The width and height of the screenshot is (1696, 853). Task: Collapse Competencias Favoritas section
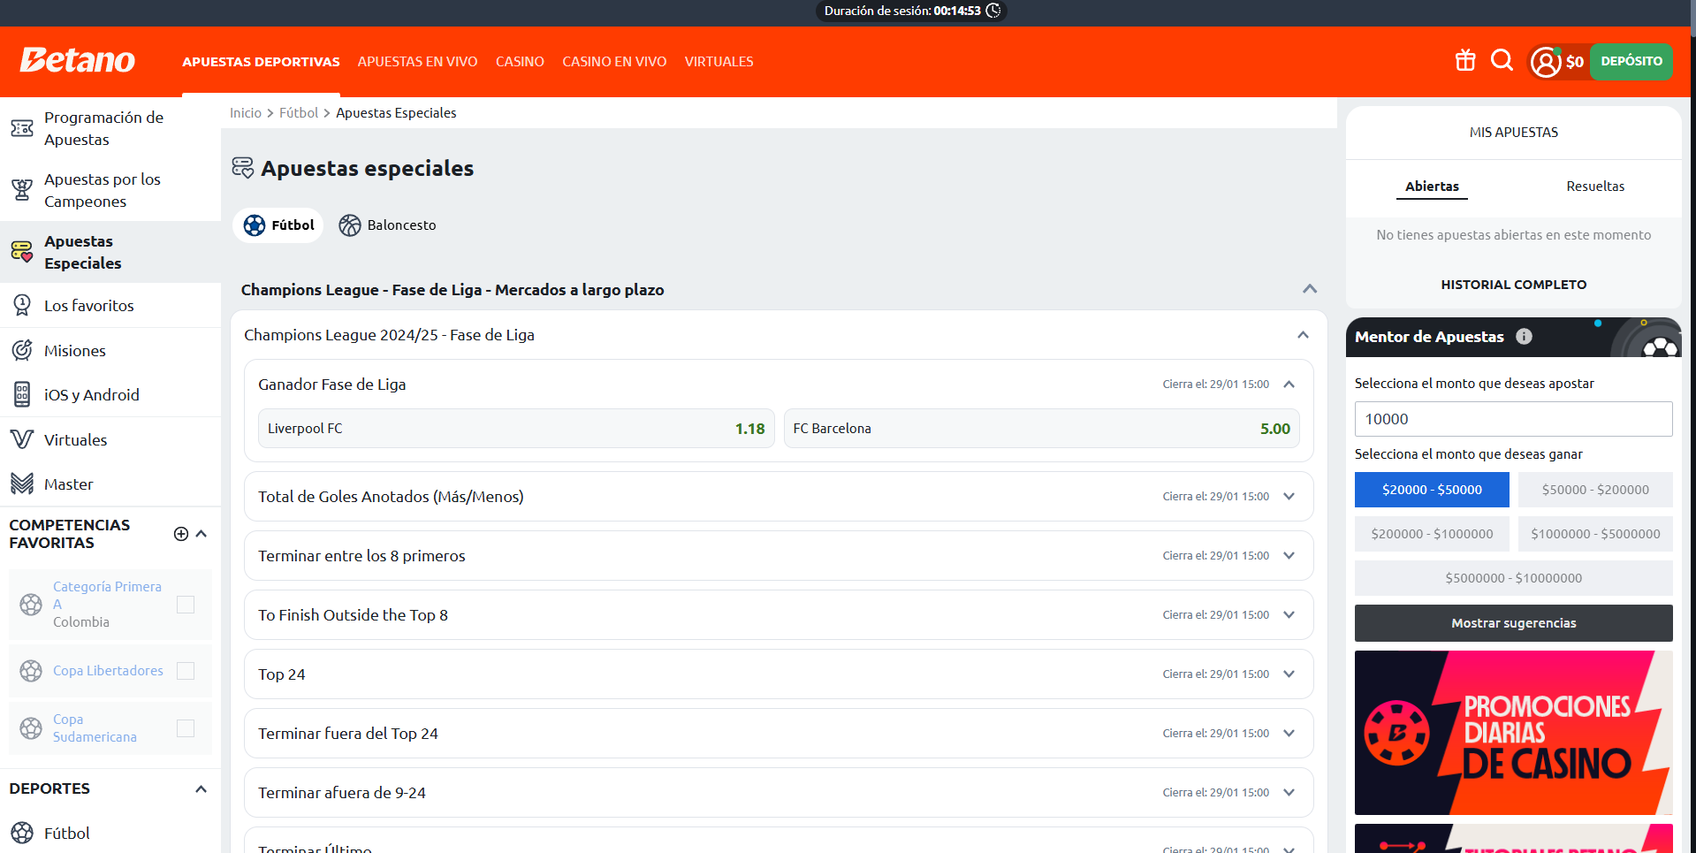202,534
